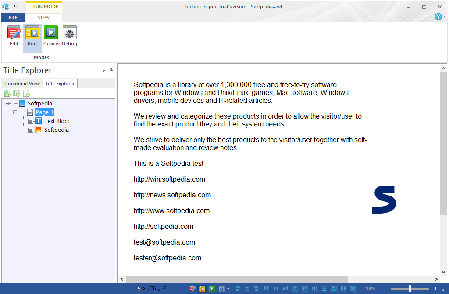Zoom out with the minus button

point(385,289)
